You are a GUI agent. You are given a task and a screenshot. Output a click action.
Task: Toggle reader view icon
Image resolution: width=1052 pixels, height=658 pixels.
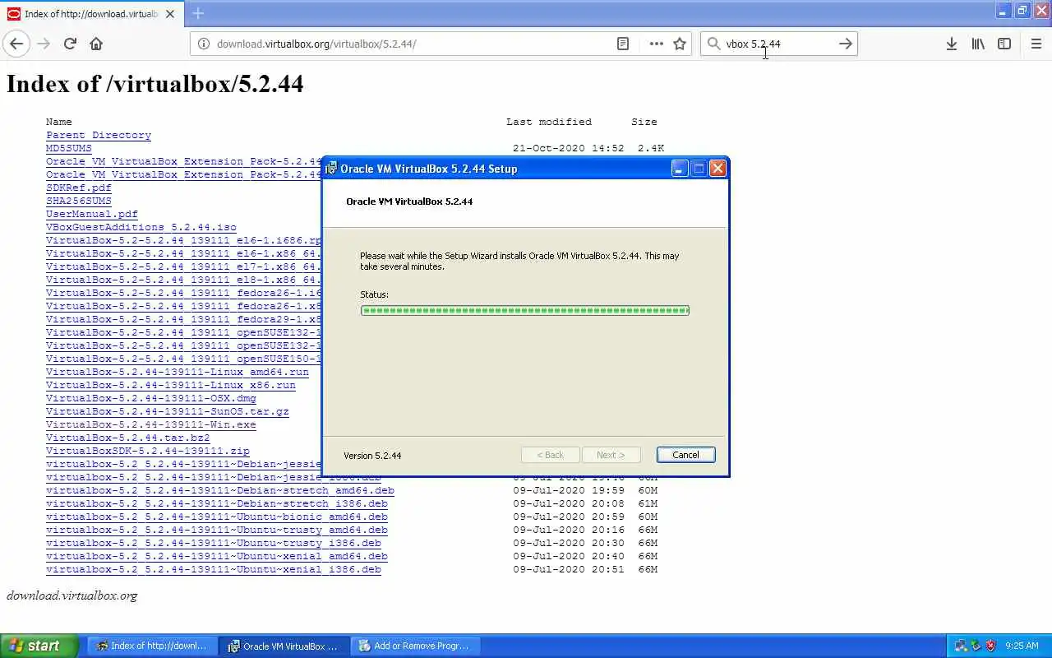coord(623,44)
